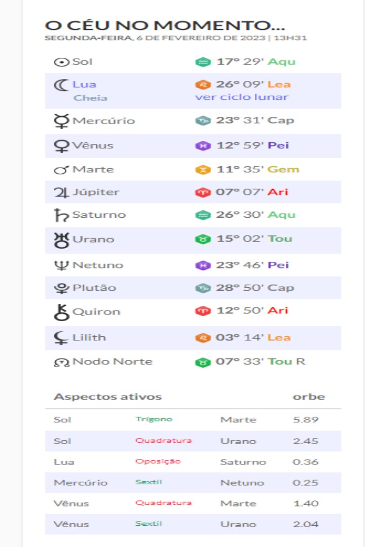Click the Oposição aspect label for Lua
Screen dimensions: 377x547
(158, 461)
